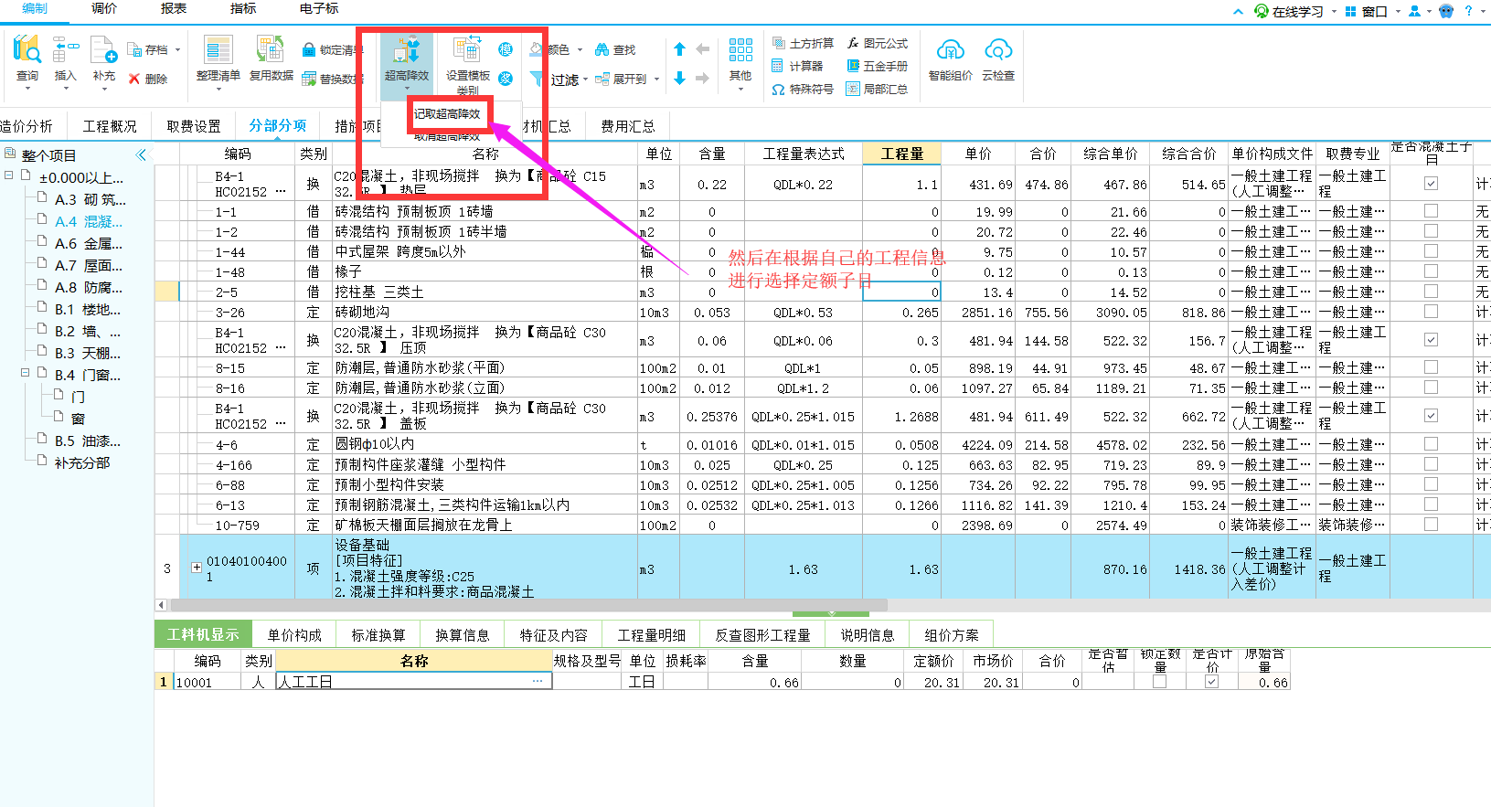Open 土方折算 earthwork conversion tool
The image size is (1491, 807).
point(804,43)
